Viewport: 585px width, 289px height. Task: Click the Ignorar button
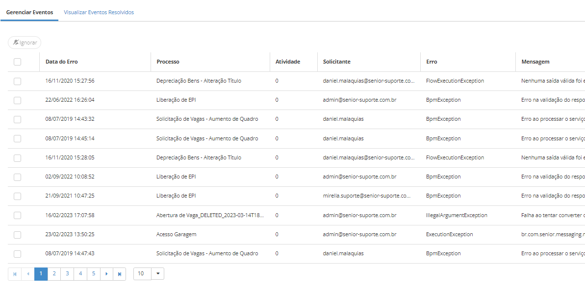(25, 43)
